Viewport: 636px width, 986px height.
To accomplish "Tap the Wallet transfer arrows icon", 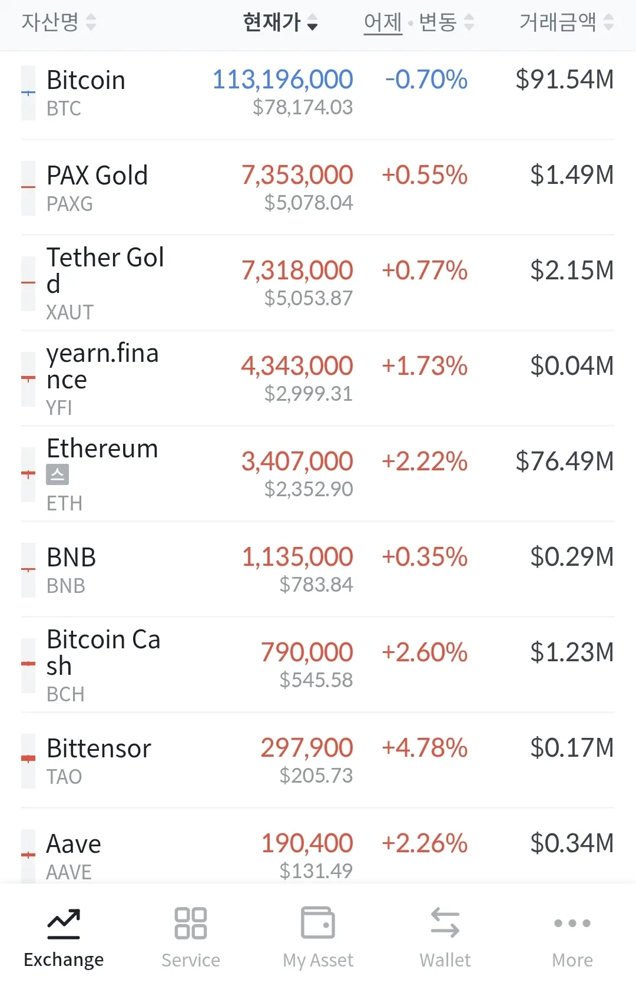I will pos(445,923).
